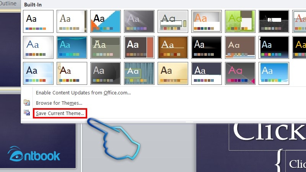Switch to the Outline tab
Image resolution: width=306 pixels, height=172 pixels.
8,3
